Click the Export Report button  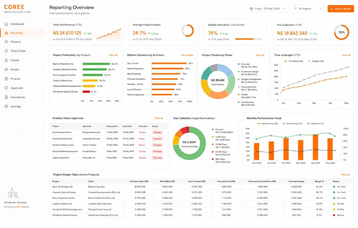(341, 9)
